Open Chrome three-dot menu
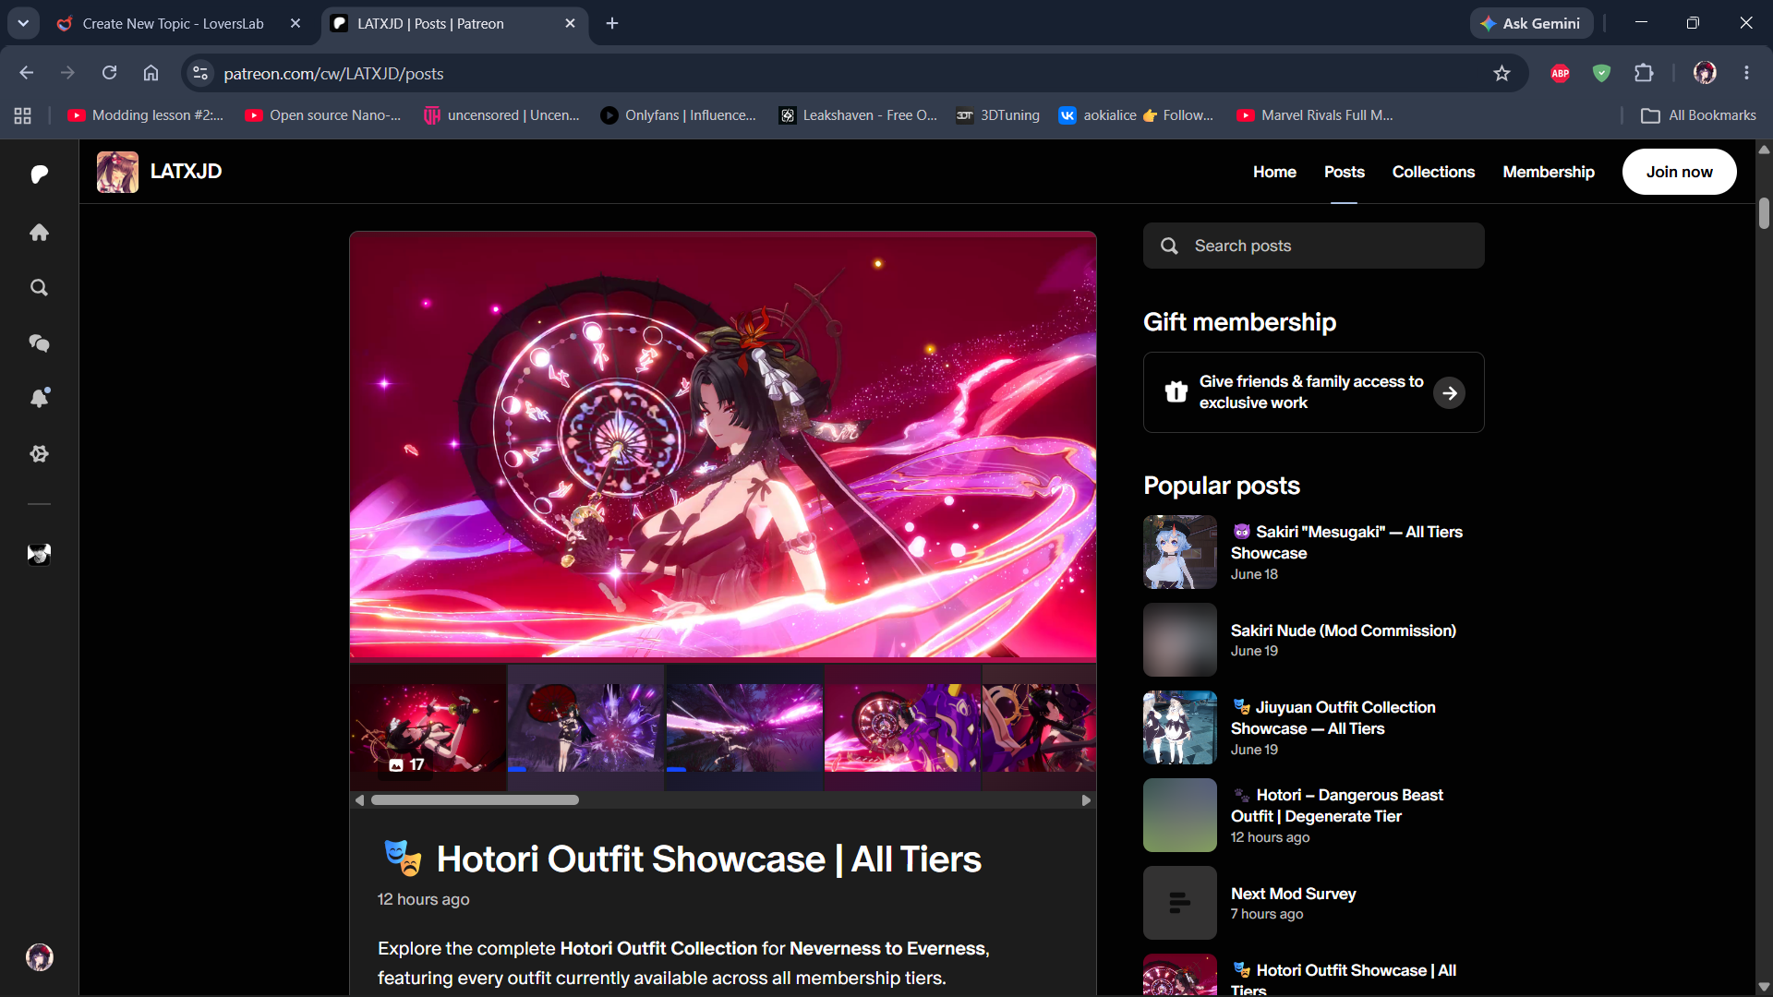The height and width of the screenshot is (997, 1773). click(x=1746, y=73)
